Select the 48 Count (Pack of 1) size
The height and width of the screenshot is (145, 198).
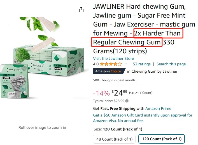[114, 139]
